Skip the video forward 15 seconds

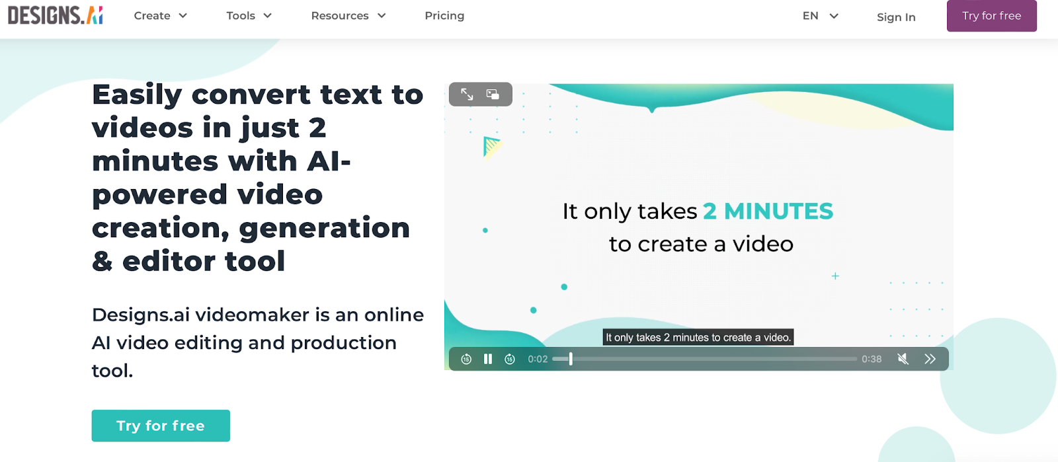pyautogui.click(x=510, y=359)
